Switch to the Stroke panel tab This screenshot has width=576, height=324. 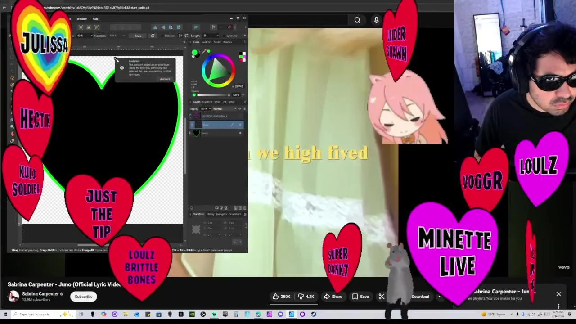click(x=217, y=42)
